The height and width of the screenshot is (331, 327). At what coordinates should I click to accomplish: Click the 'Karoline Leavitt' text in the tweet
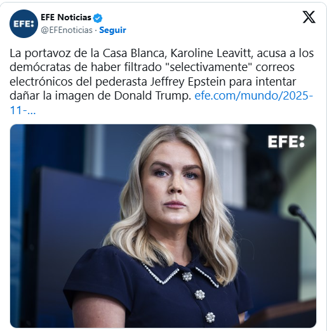[x=211, y=53]
